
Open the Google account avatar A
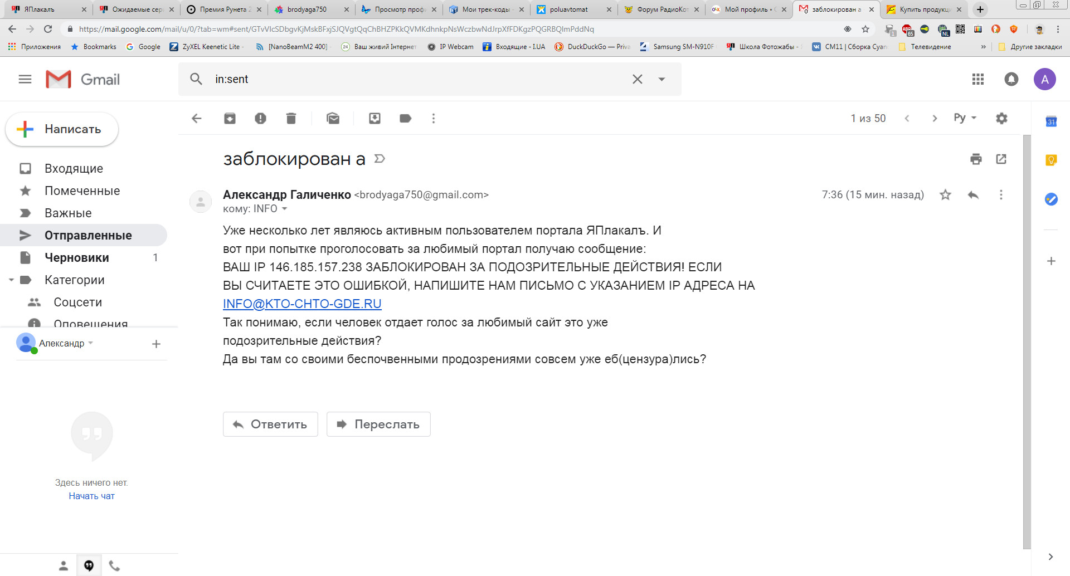point(1045,79)
